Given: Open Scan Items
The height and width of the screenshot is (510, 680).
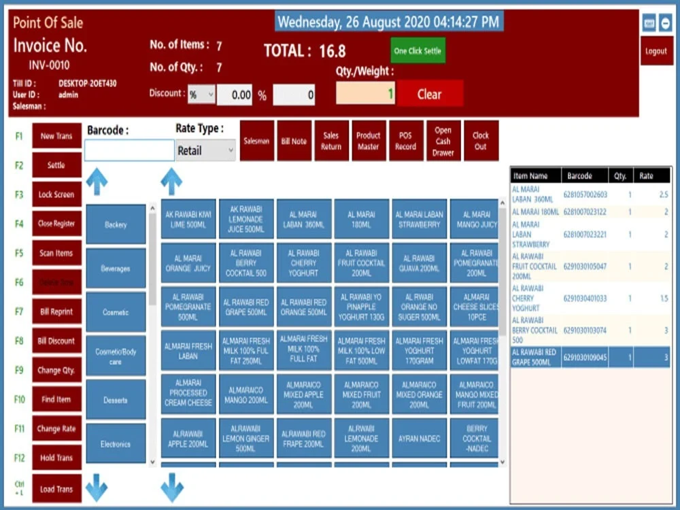Looking at the screenshot, I should pyautogui.click(x=57, y=253).
